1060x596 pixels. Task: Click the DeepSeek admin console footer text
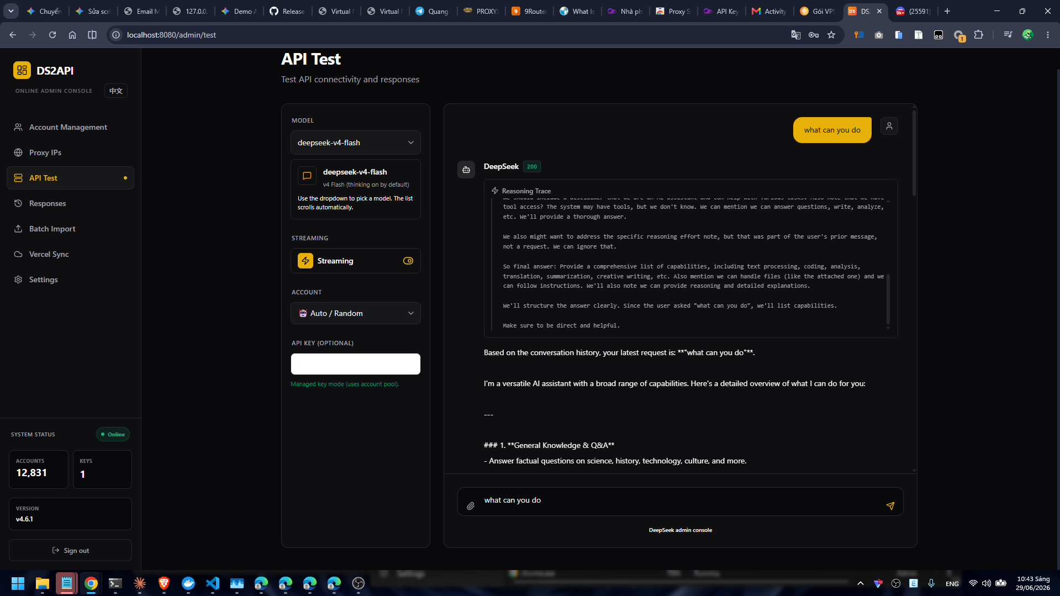[681, 530]
